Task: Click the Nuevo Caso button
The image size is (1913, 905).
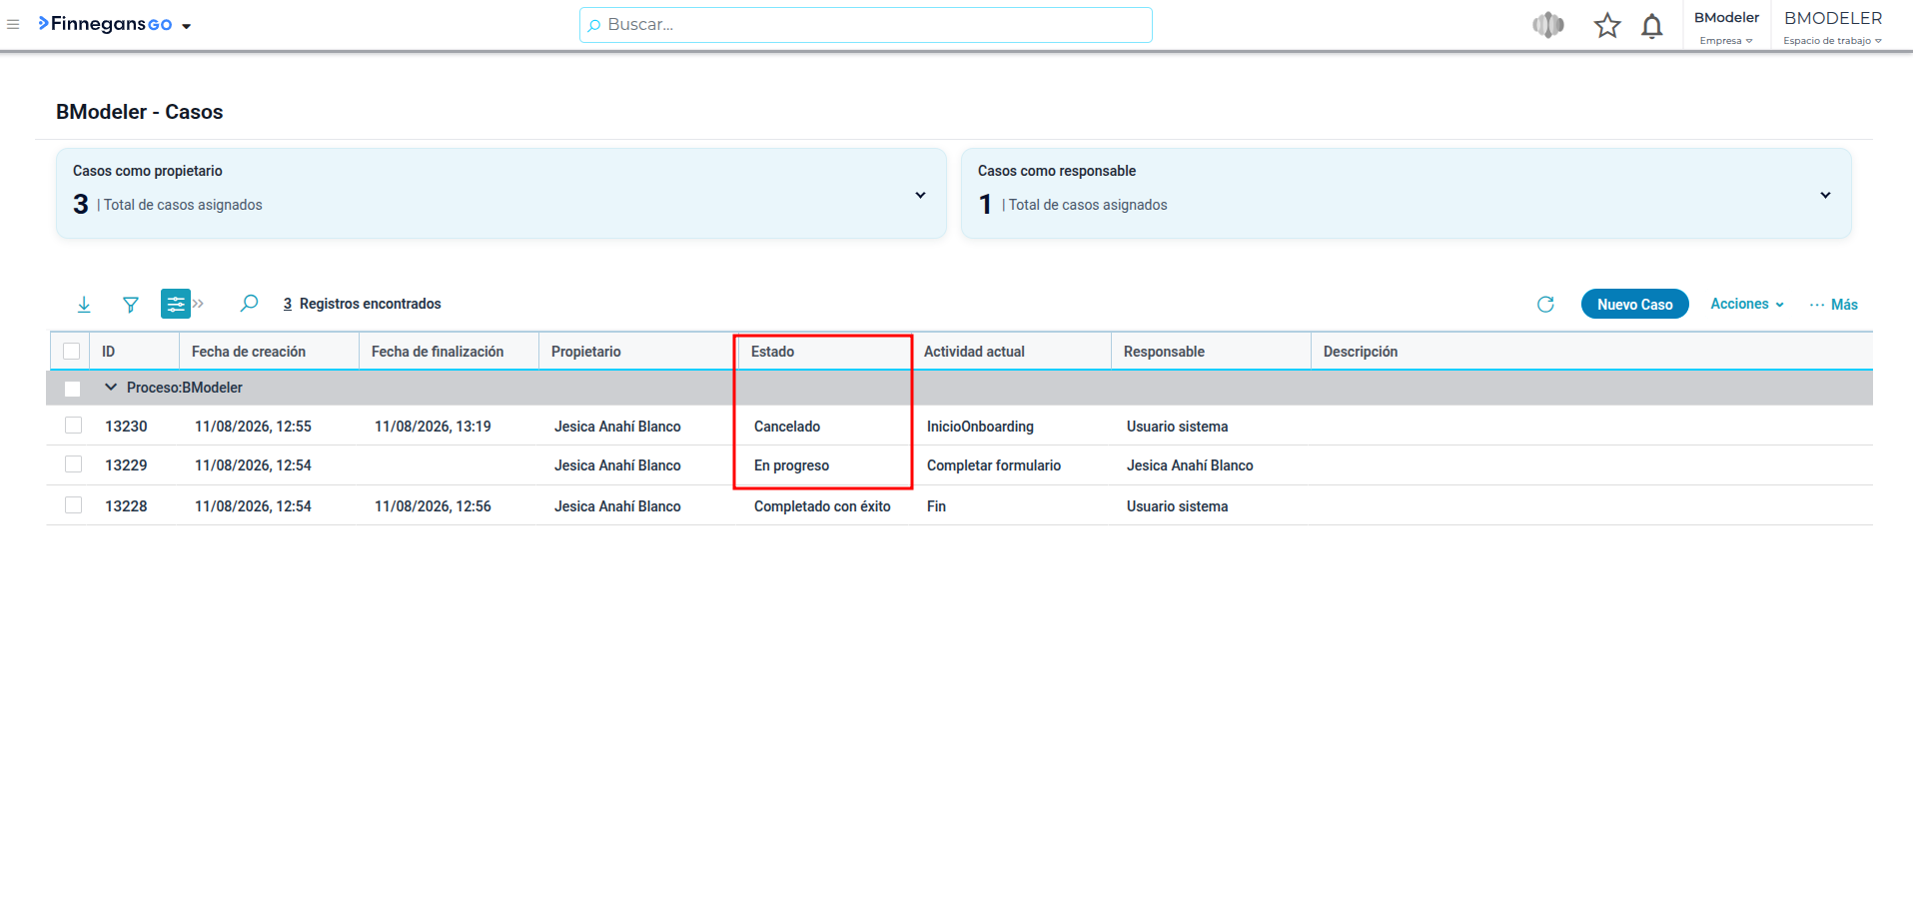Action: 1634,304
